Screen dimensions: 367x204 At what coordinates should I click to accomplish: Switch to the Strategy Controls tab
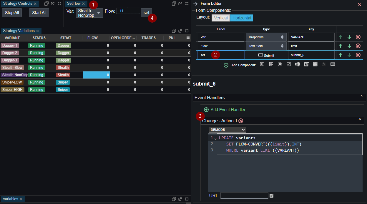pos(17,4)
